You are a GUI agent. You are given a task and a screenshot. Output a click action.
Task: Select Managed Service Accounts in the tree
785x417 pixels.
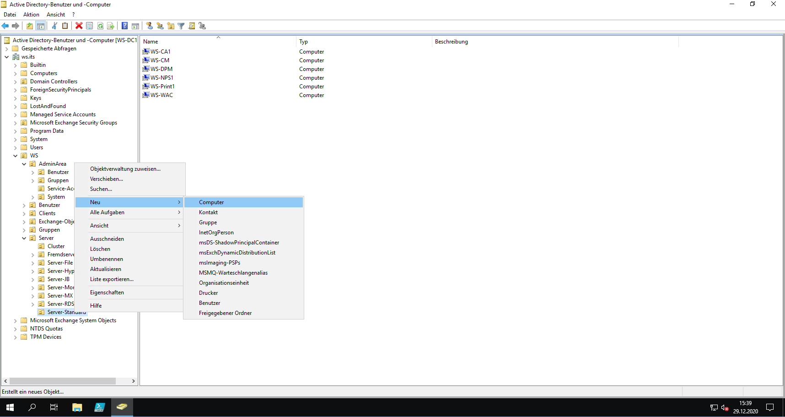click(63, 114)
